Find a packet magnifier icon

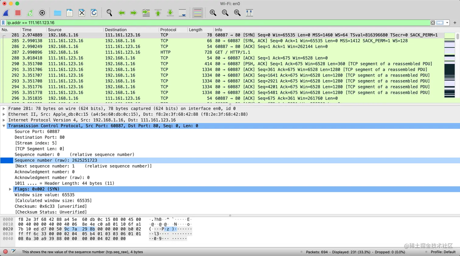coord(109,13)
